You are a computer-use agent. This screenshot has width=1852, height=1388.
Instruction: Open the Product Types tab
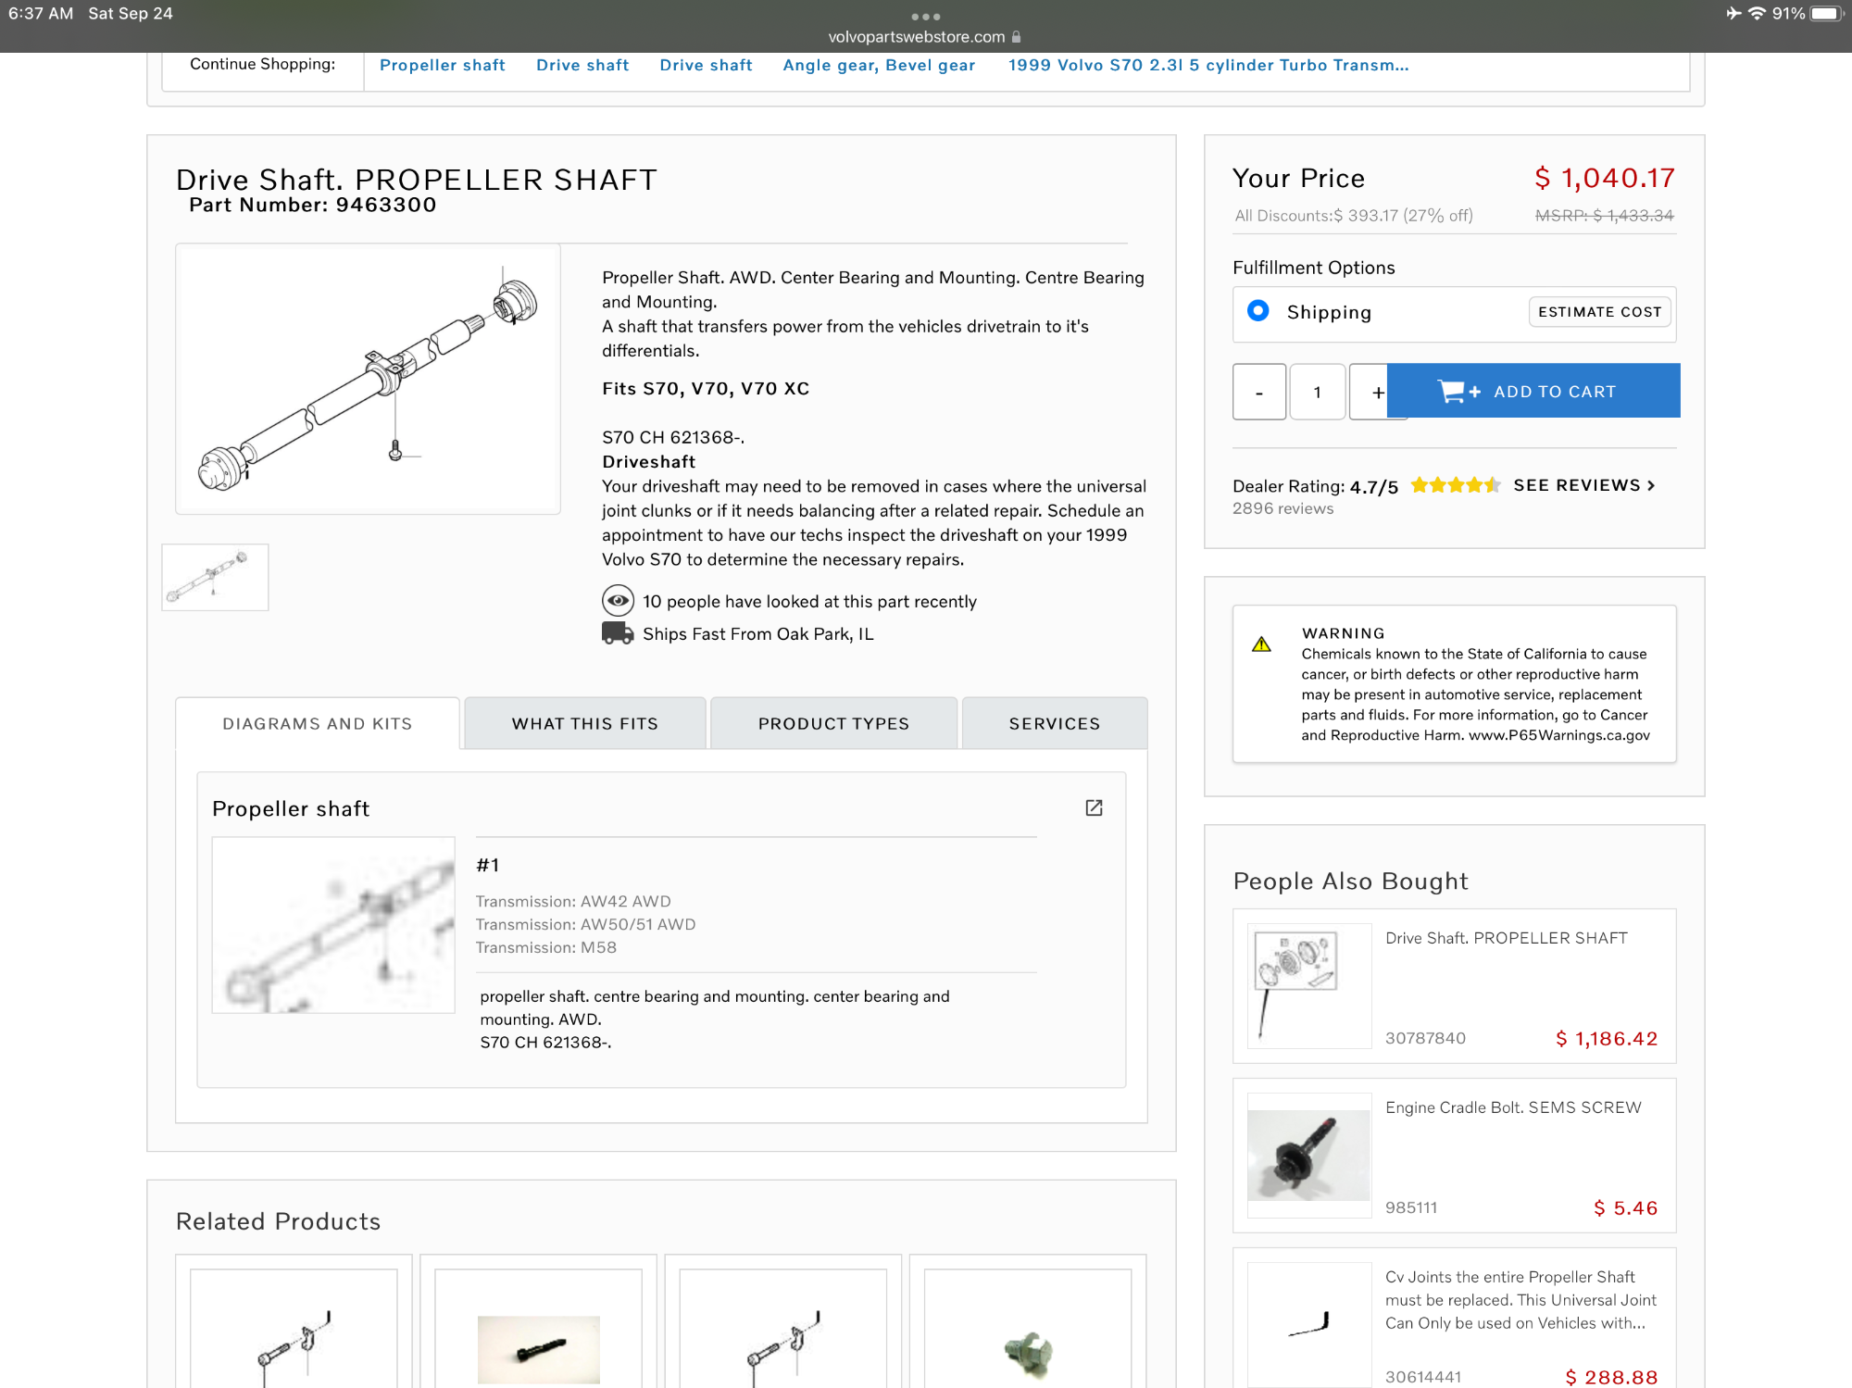click(833, 723)
